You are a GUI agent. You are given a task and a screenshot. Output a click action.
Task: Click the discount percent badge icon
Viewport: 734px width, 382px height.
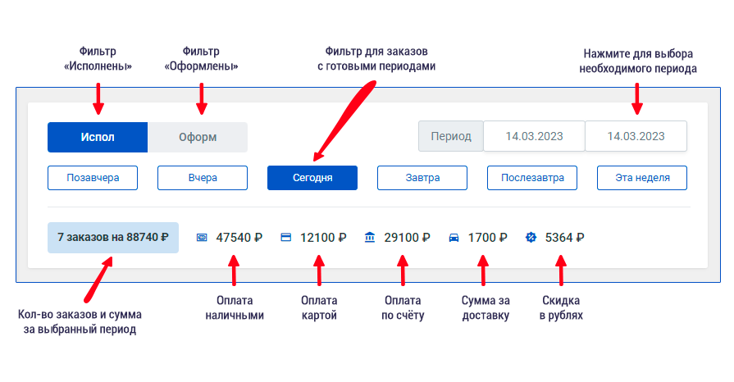click(x=531, y=238)
